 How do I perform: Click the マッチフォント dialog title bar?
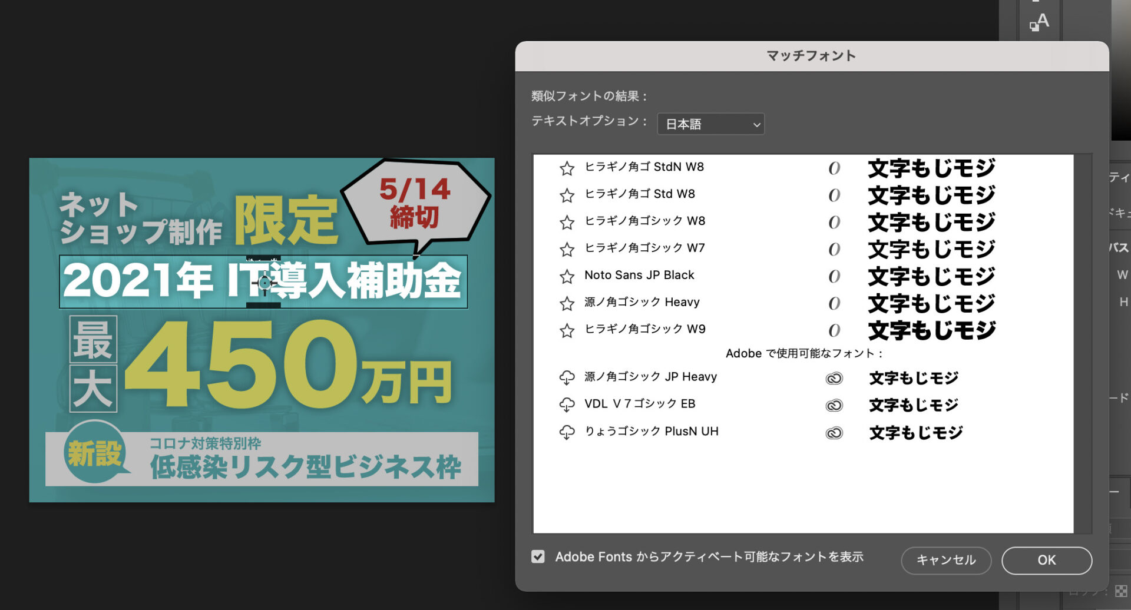tap(812, 56)
